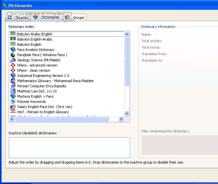Click the icon for hFarsi - clean version
Image resolution: width=218 pixels, height=184 pixels.
[13, 70]
